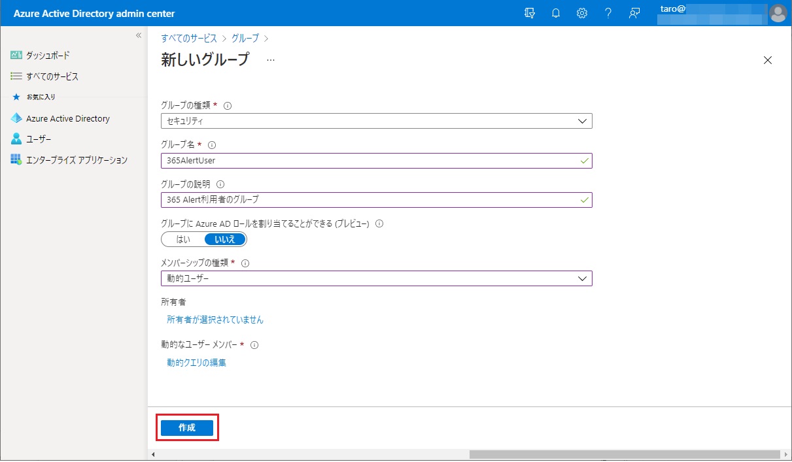This screenshot has height=462, width=792.
Task: Open Azure Active Directory in sidebar
Action: pos(67,119)
